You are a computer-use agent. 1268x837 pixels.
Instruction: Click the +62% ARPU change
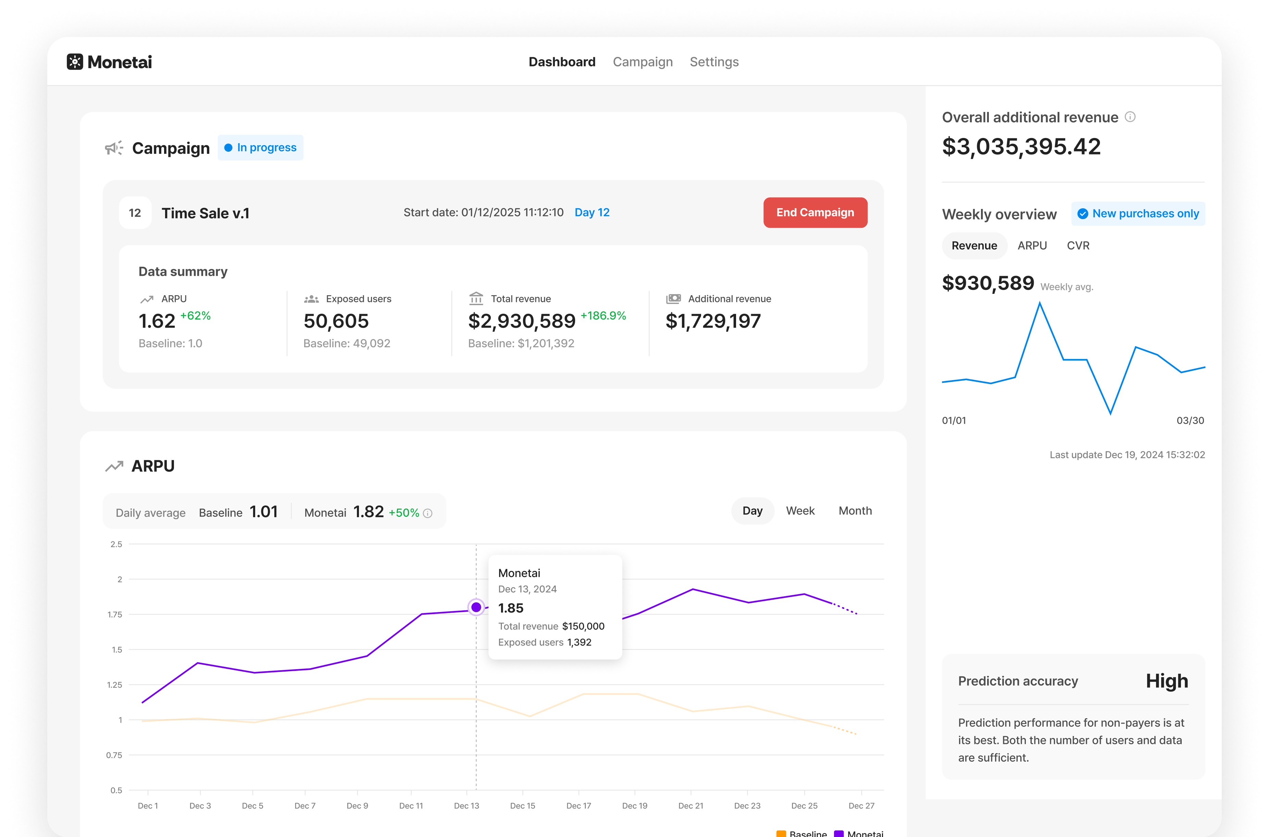coord(195,315)
